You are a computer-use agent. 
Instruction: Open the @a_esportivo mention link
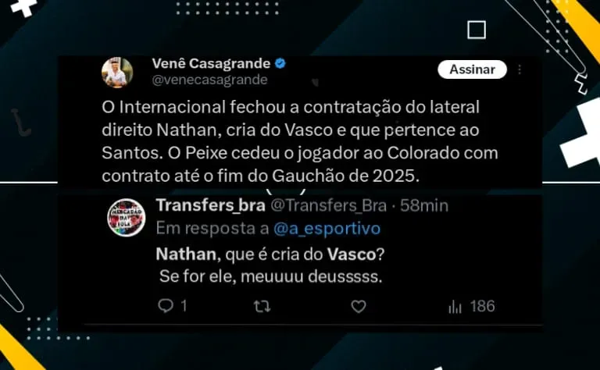point(327,229)
